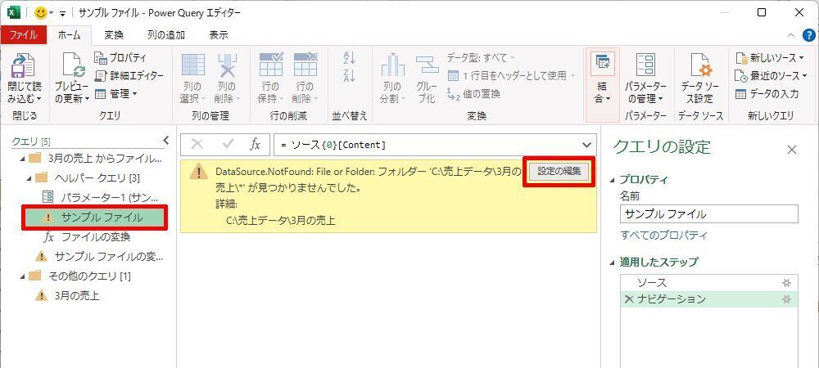819x368 pixels.
Task: Open the Combine (結合) menu
Action: click(x=603, y=85)
